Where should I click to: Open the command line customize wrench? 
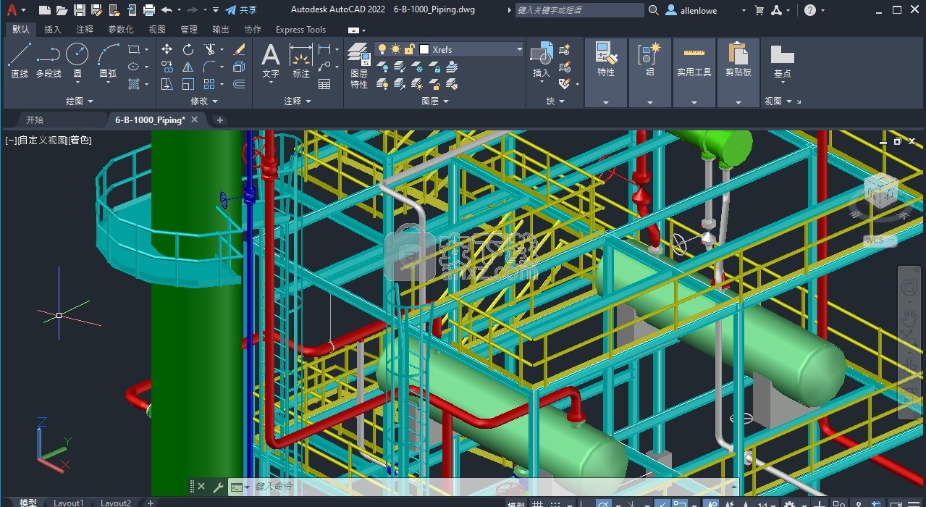point(218,487)
